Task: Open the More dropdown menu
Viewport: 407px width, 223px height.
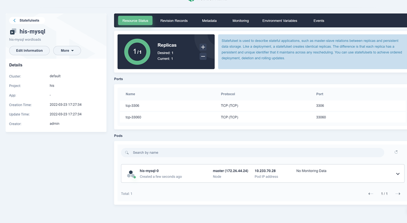Action: pos(67,51)
